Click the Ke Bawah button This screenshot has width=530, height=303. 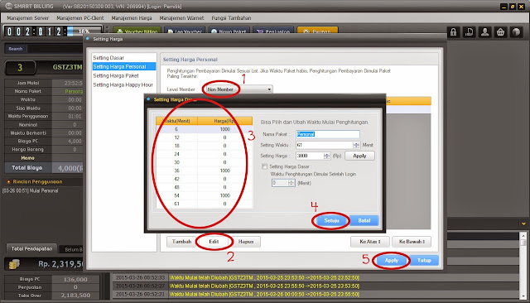(x=412, y=242)
